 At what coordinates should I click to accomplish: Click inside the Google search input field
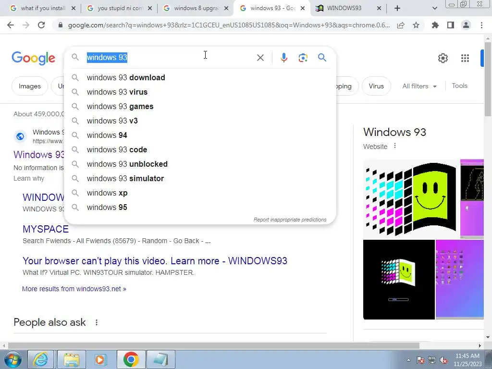click(170, 58)
